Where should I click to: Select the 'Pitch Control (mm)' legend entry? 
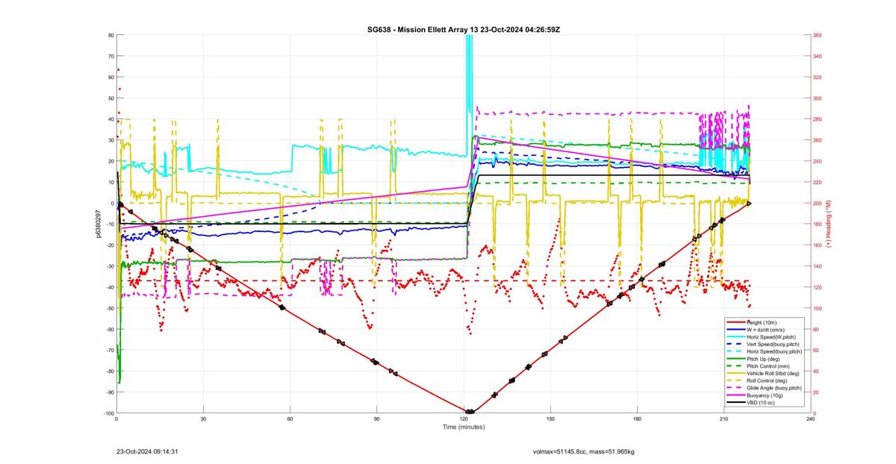[x=765, y=366]
